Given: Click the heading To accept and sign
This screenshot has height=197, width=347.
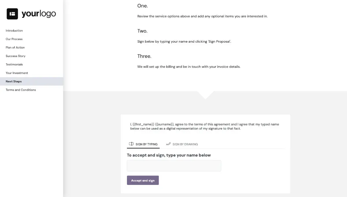Looking at the screenshot, I should click(x=169, y=155).
